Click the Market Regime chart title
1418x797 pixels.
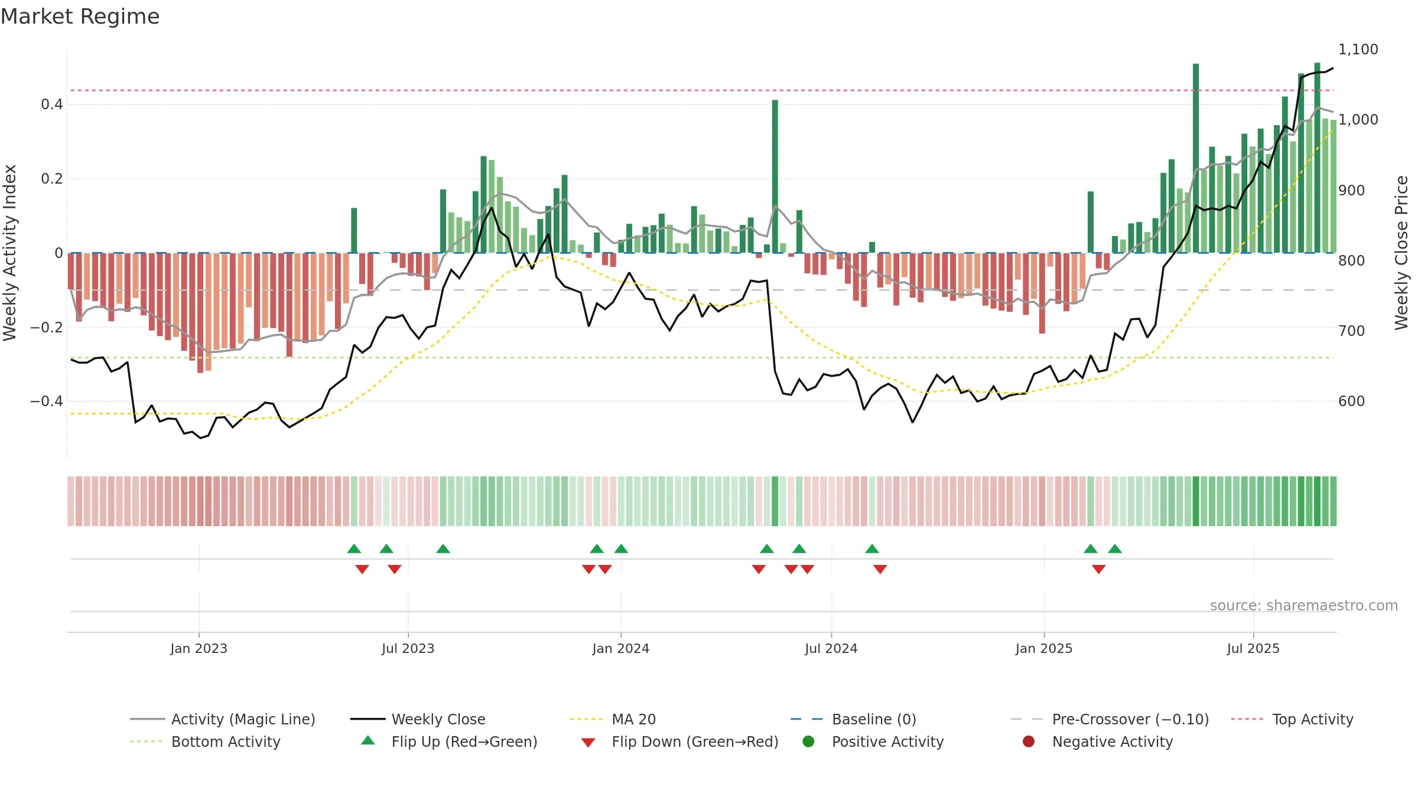[x=80, y=17]
